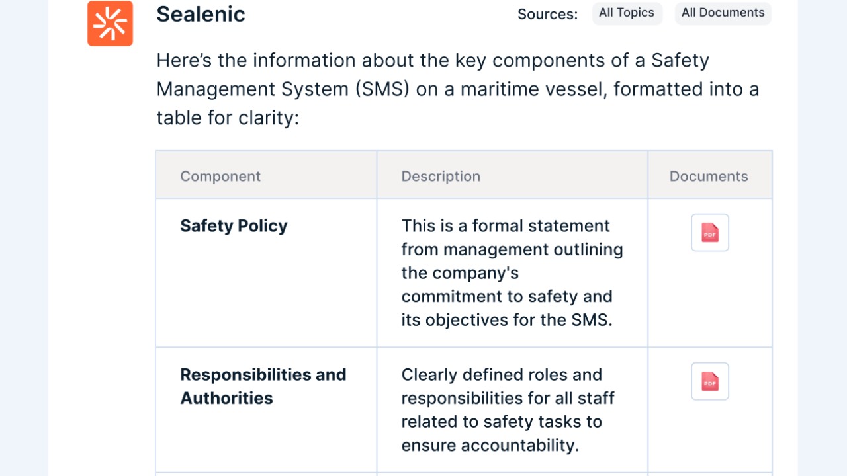Click the Component column header
This screenshot has width=847, height=476.
coord(220,177)
